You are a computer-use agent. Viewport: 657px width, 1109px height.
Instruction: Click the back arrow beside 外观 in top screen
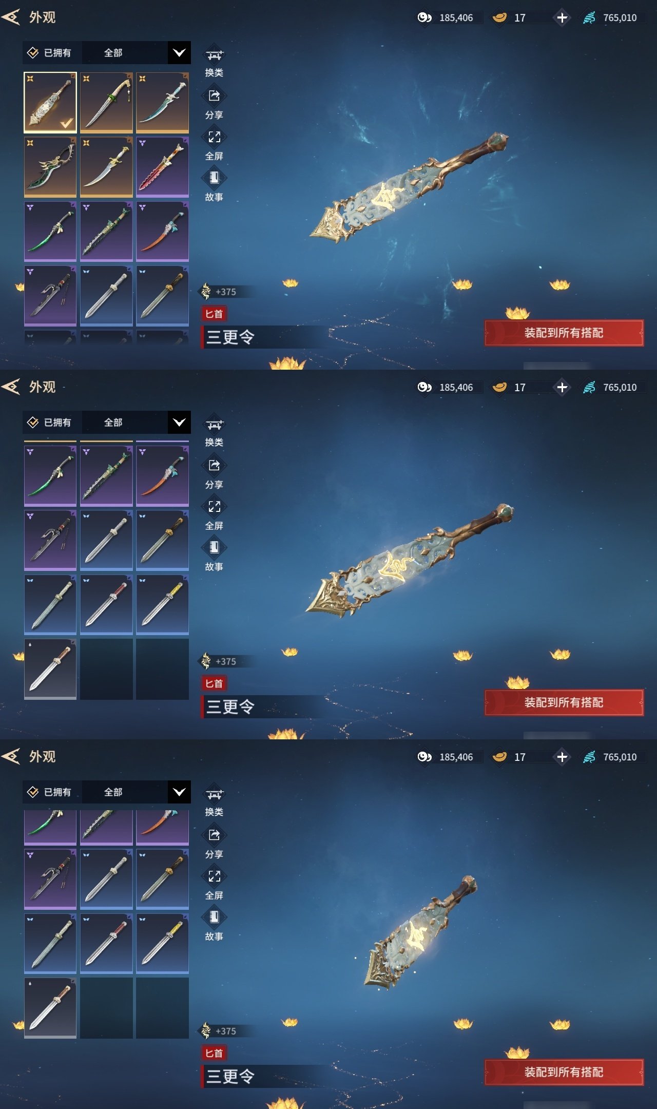point(11,17)
